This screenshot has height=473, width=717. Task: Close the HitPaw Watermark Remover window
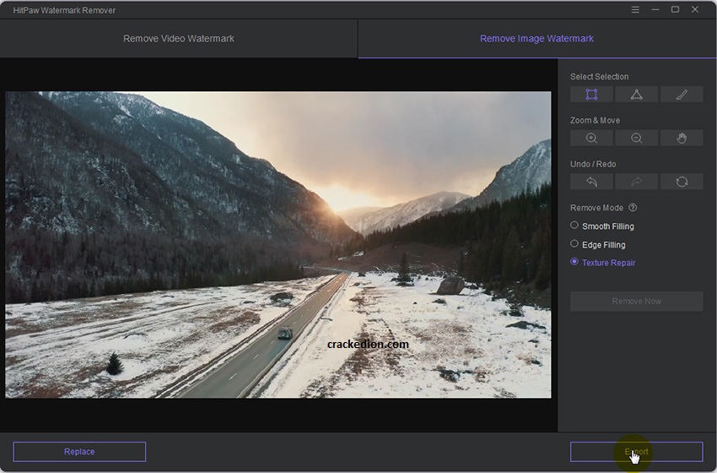point(695,9)
